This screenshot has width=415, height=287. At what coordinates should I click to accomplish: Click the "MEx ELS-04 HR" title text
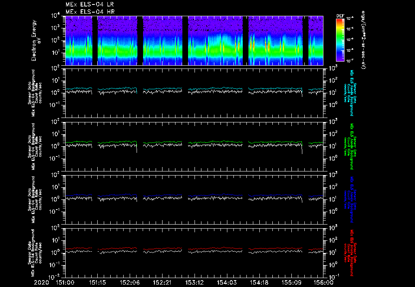pos(90,12)
